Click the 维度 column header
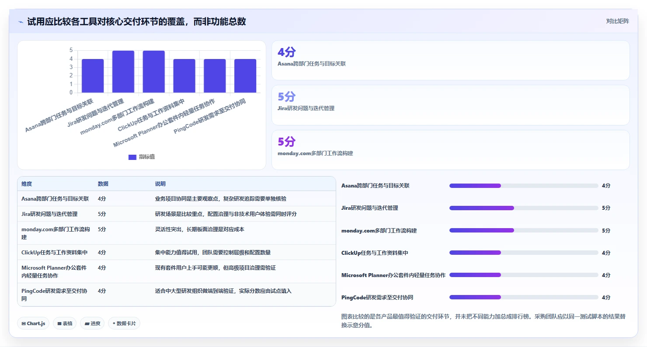647x347 pixels. 27,184
